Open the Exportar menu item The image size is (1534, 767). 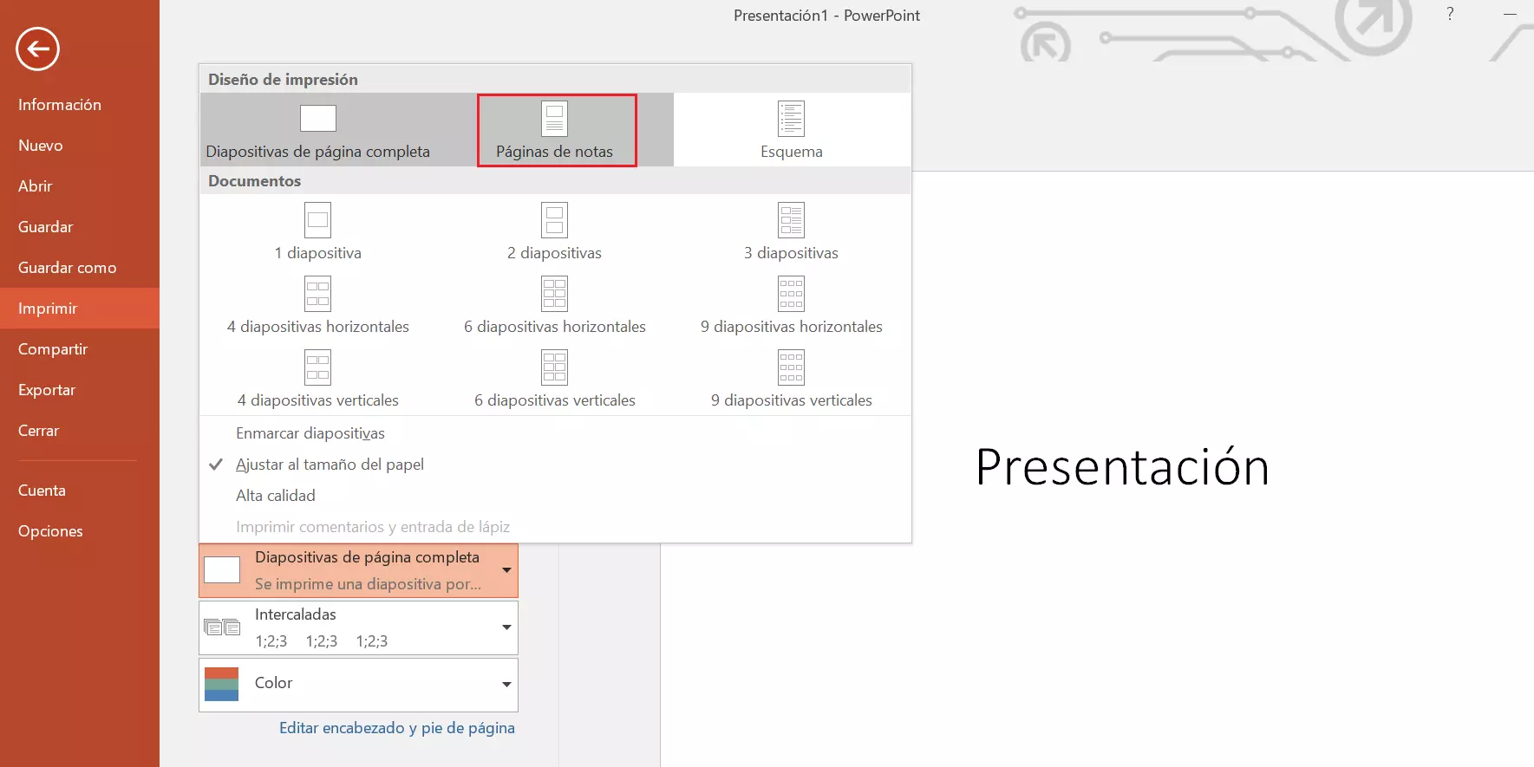[x=47, y=390]
